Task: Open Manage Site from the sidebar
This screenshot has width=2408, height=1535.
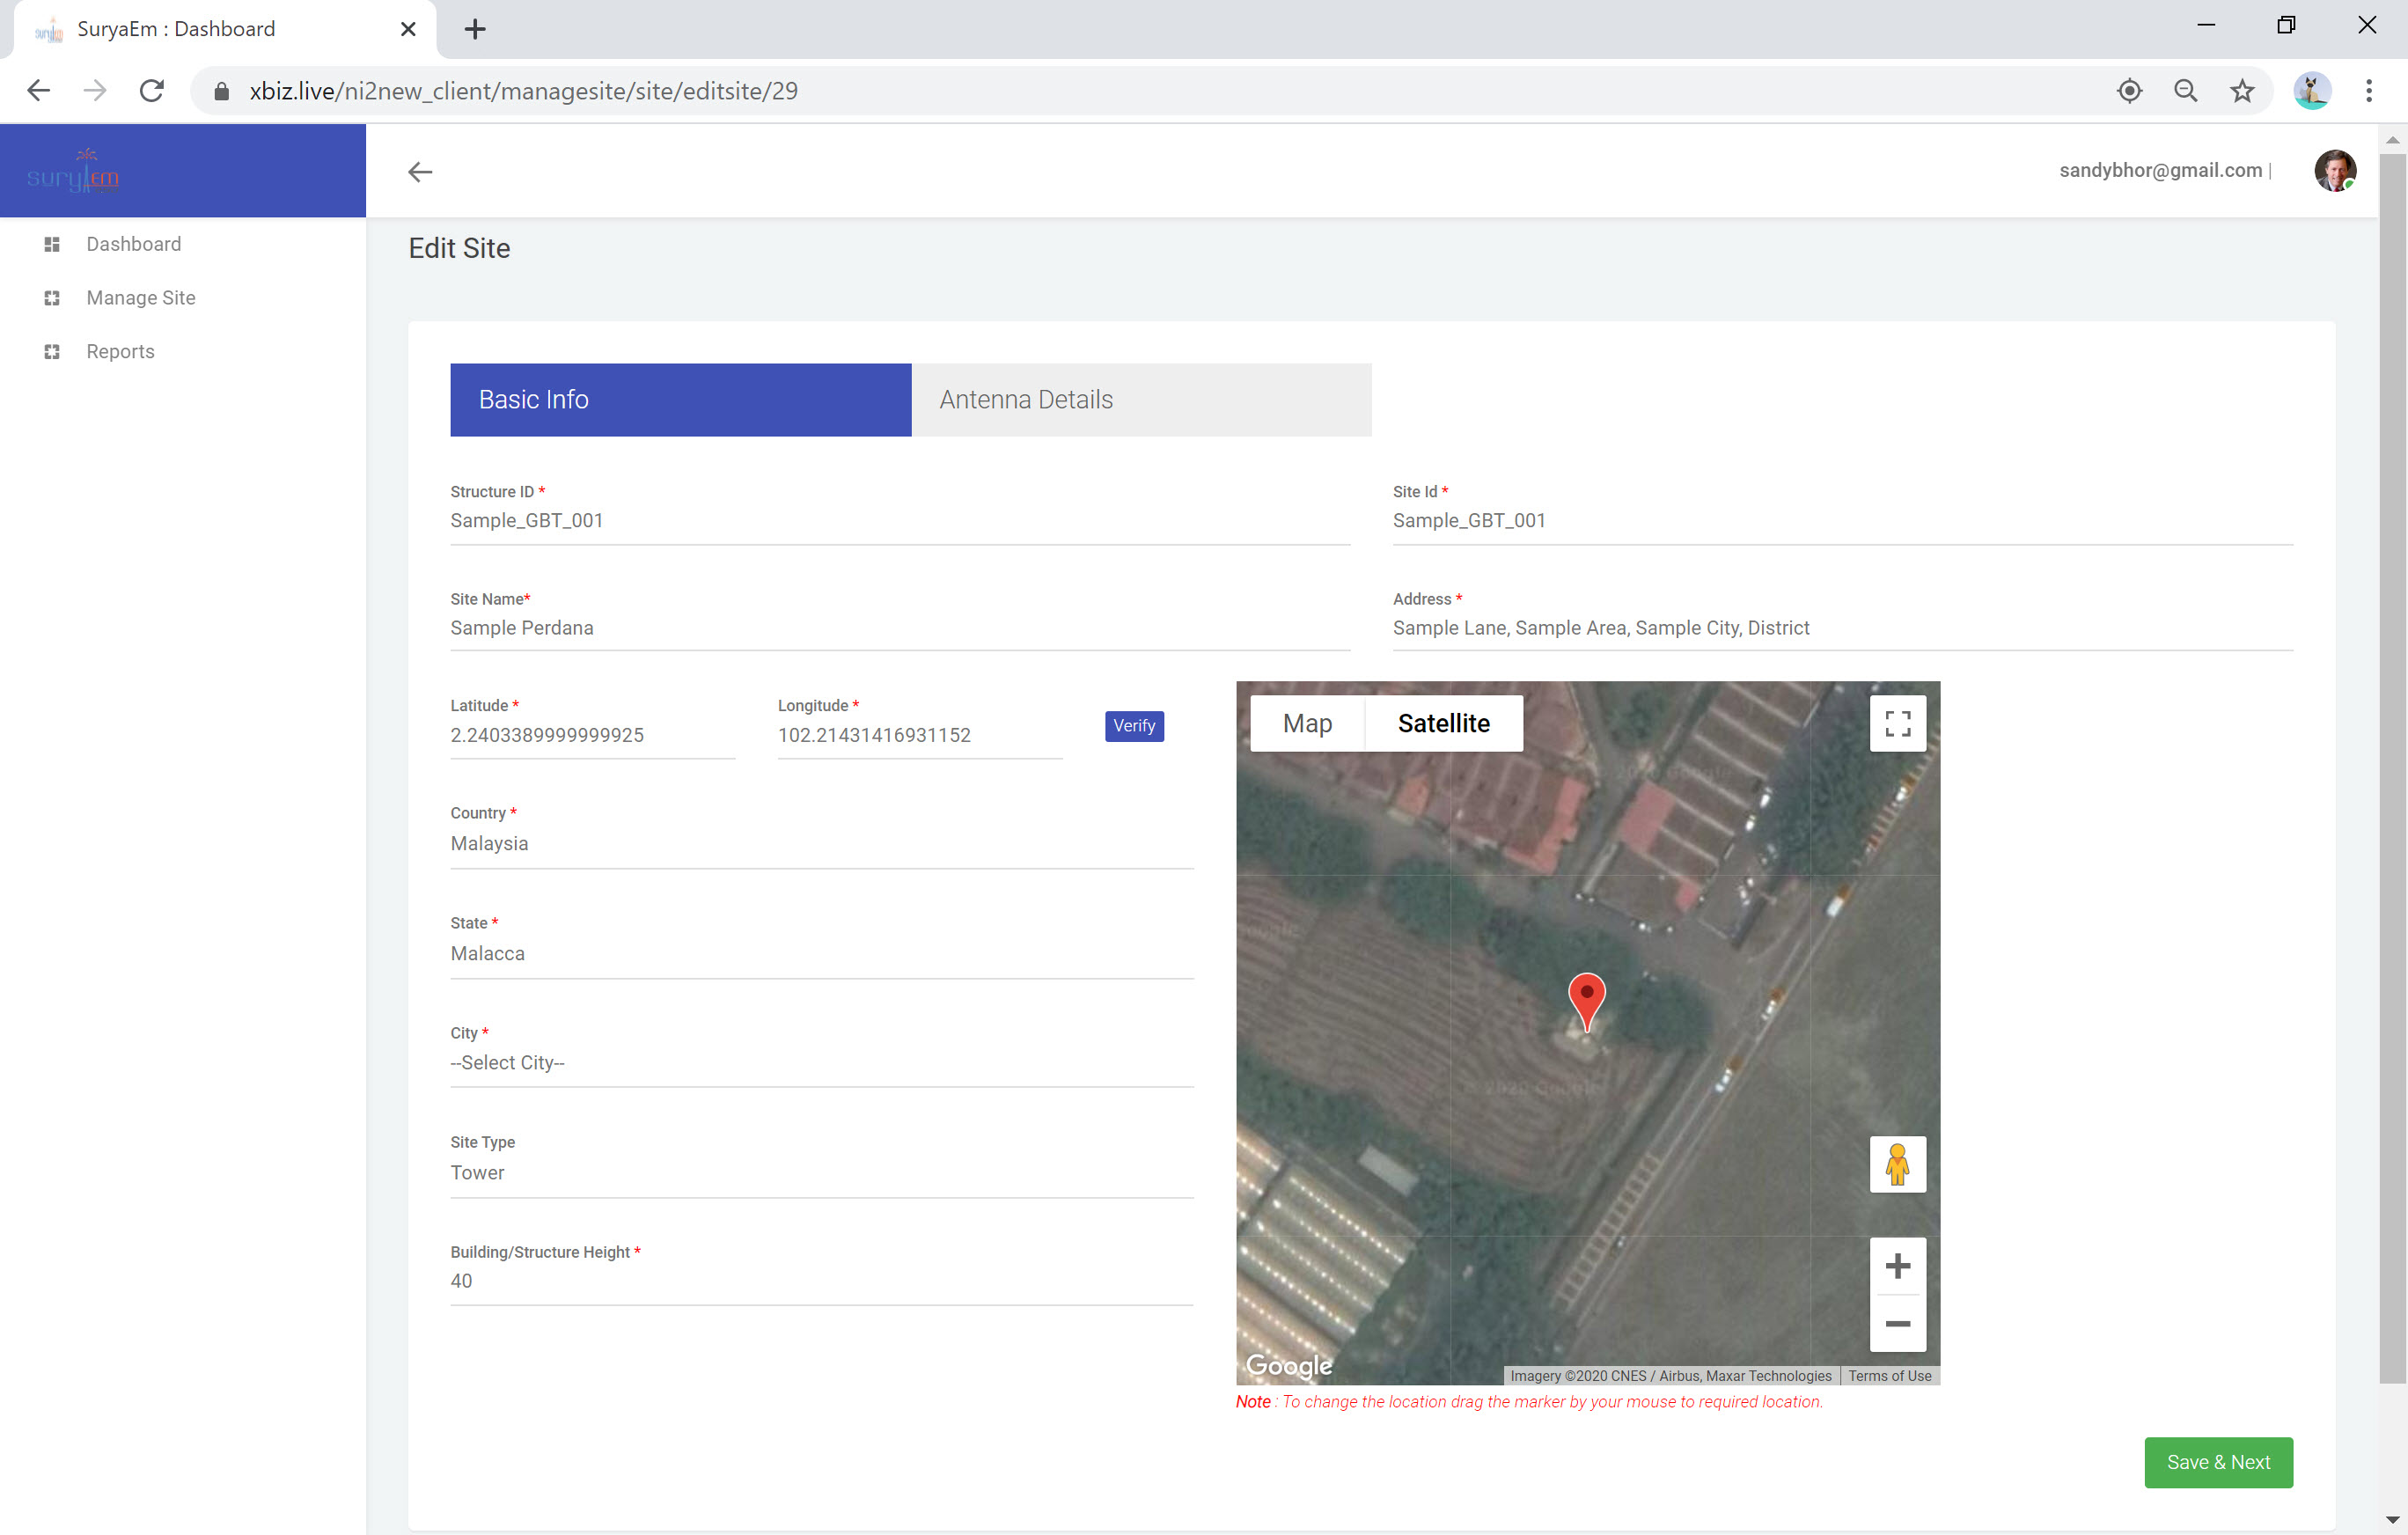Action: [141, 298]
